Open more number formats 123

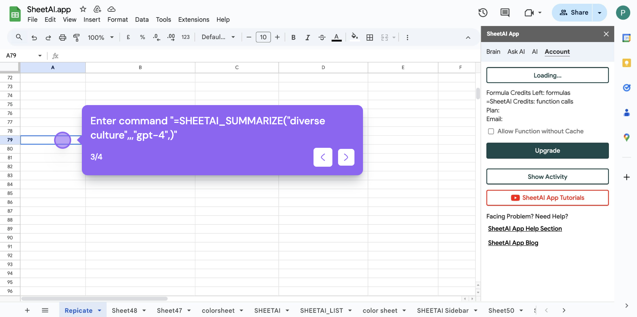tap(186, 37)
